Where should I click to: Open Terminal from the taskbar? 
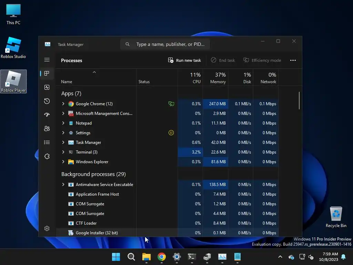pos(192,257)
